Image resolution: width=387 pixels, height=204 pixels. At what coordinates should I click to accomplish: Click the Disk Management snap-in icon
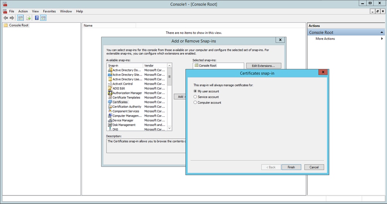(110, 125)
